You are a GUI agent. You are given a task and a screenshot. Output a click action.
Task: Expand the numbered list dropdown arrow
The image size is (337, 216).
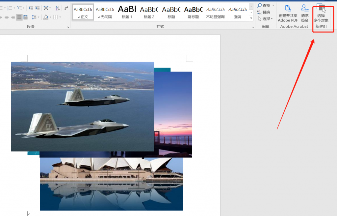click(x=14, y=8)
